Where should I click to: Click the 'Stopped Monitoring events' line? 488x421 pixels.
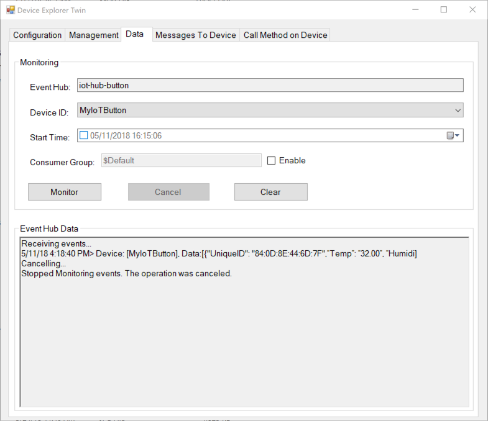[126, 274]
